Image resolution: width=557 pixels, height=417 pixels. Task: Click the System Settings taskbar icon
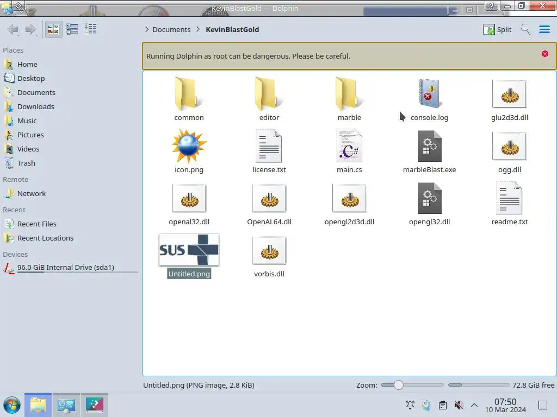pos(66,405)
